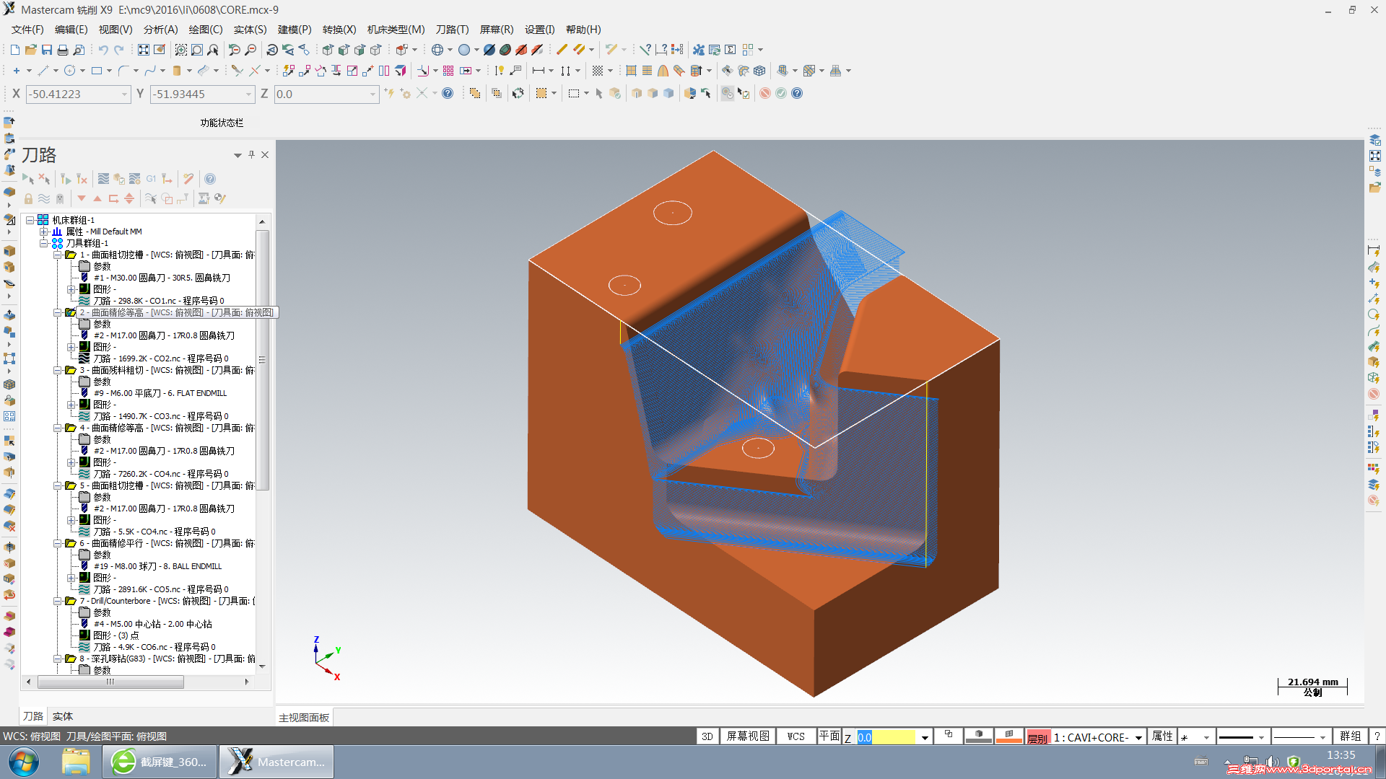This screenshot has width=1386, height=779.
Task: Collapse the 机床群组-1 tree node
Action: click(30, 220)
